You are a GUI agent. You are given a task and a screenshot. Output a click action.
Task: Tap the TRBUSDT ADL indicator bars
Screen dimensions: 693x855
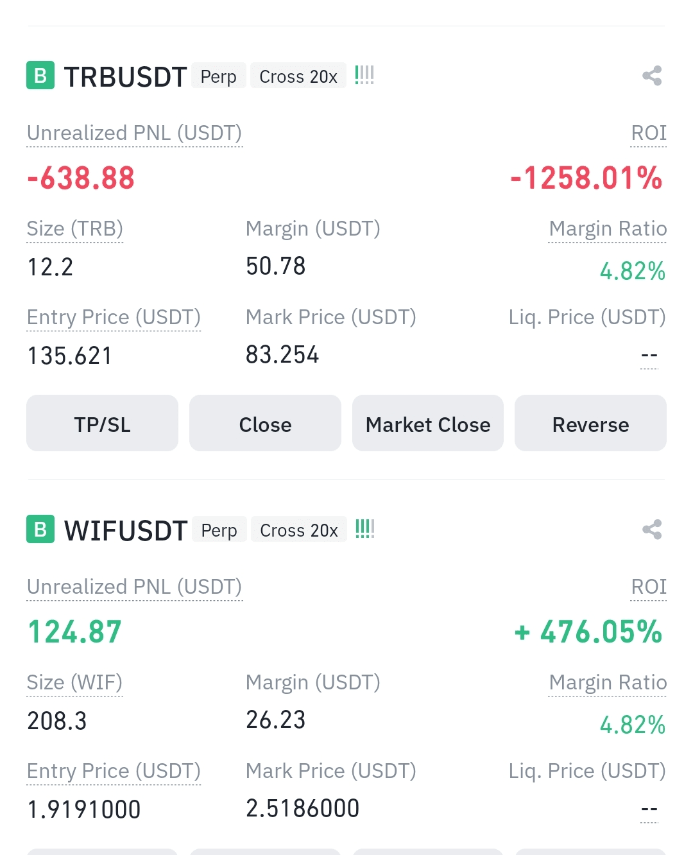(364, 75)
